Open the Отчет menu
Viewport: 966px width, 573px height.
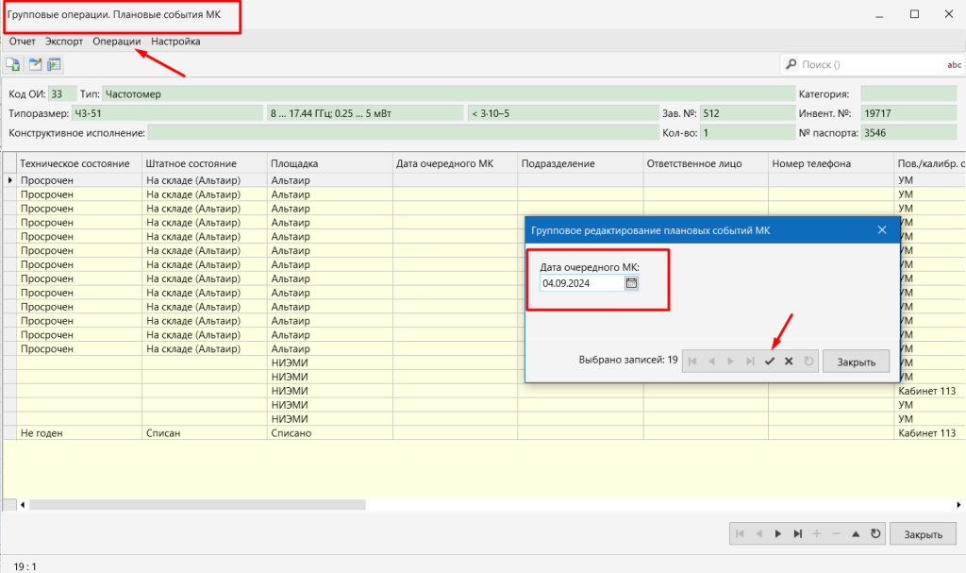click(23, 42)
